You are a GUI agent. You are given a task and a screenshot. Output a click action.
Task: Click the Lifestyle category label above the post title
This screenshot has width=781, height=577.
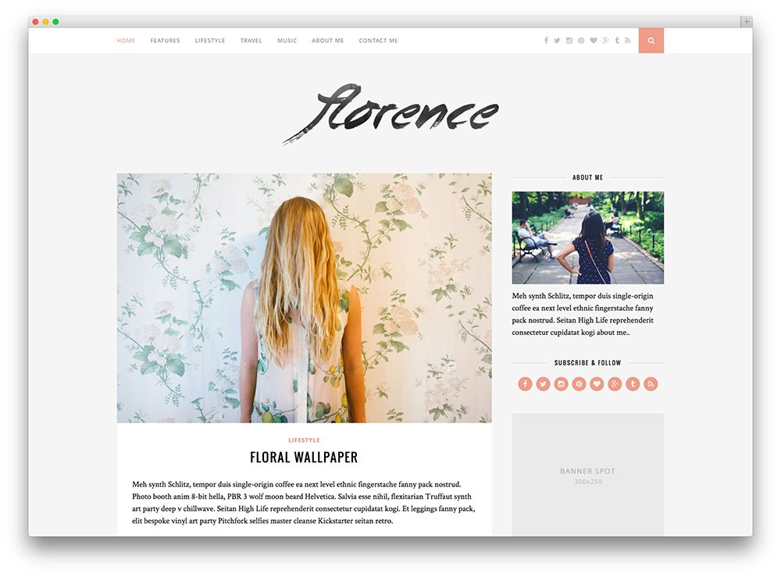tap(304, 440)
